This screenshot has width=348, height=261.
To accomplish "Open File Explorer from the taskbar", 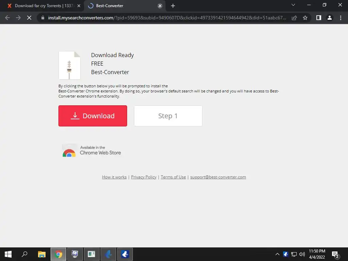I will pos(41,254).
